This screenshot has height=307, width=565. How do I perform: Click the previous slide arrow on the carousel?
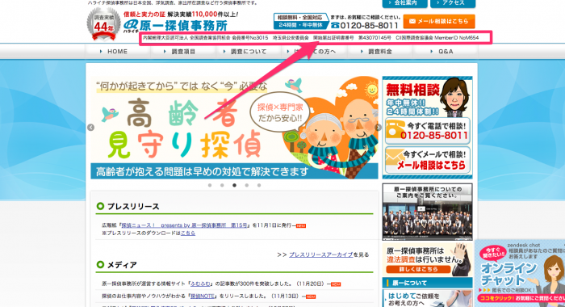(90, 128)
